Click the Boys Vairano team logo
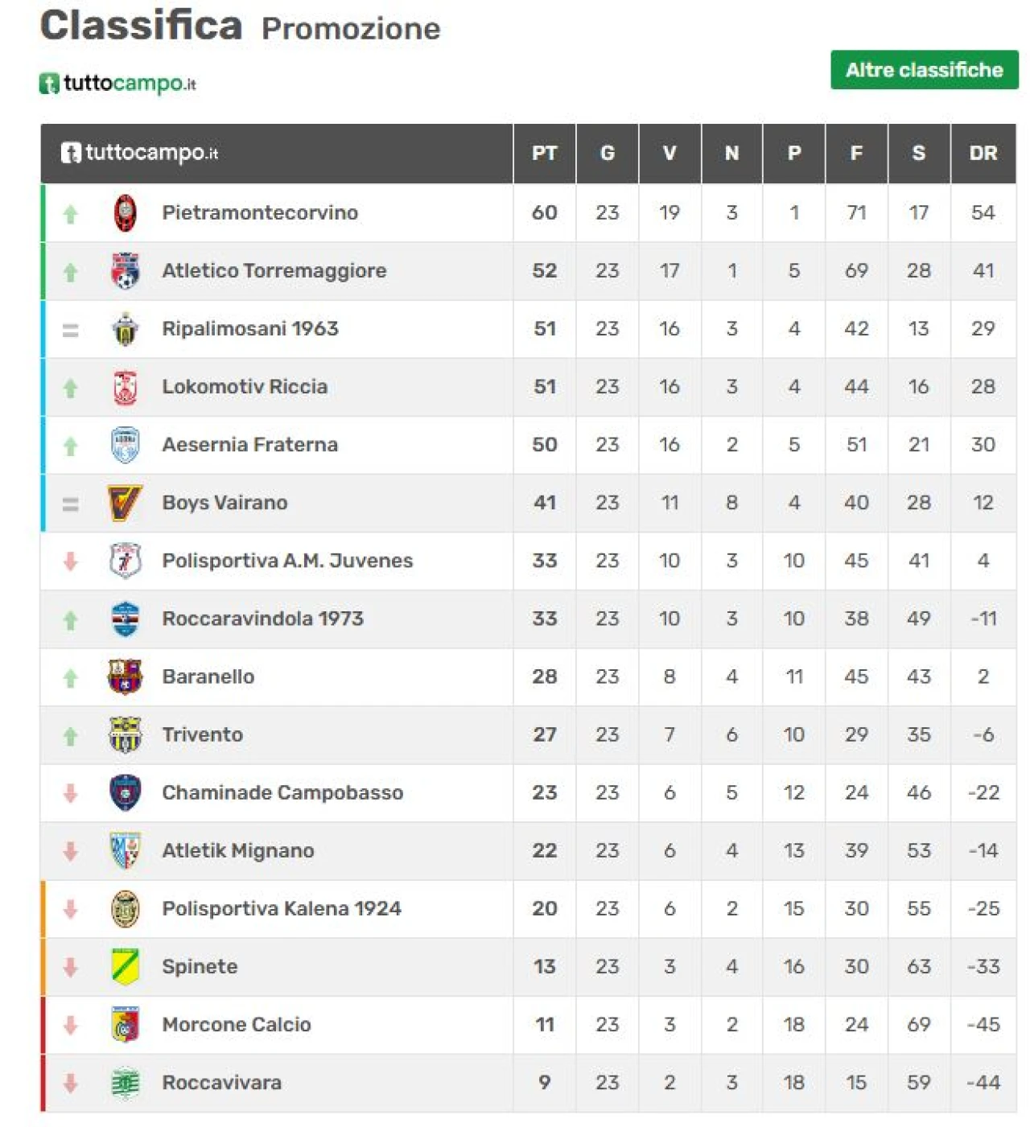 pos(125,503)
